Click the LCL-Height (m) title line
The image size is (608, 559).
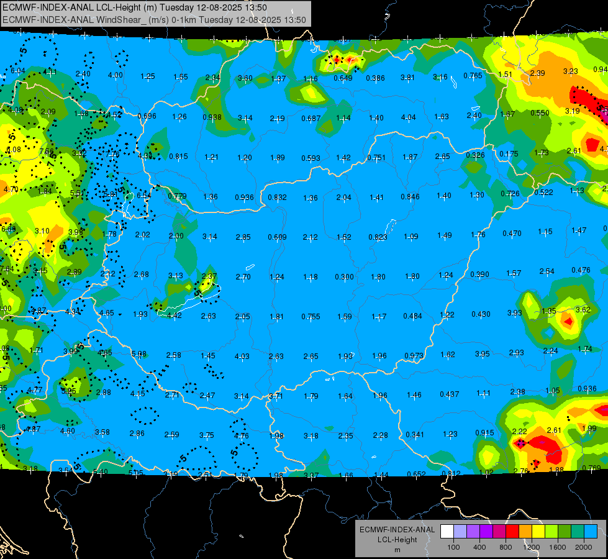pyautogui.click(x=135, y=7)
